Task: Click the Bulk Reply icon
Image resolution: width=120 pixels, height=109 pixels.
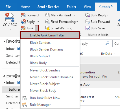Action: (x=88, y=15)
